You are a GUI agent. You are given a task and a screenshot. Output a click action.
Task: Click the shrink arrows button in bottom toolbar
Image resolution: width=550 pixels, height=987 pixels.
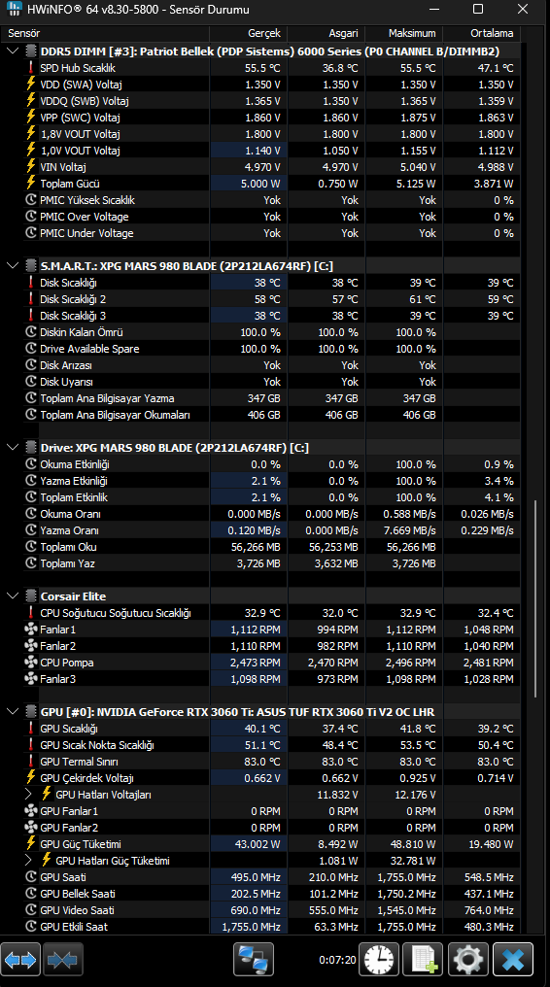click(61, 960)
